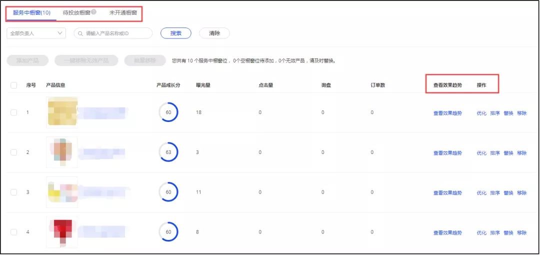The height and width of the screenshot is (255, 540).
Task: Click the 点击量 column header
Action: coord(266,85)
